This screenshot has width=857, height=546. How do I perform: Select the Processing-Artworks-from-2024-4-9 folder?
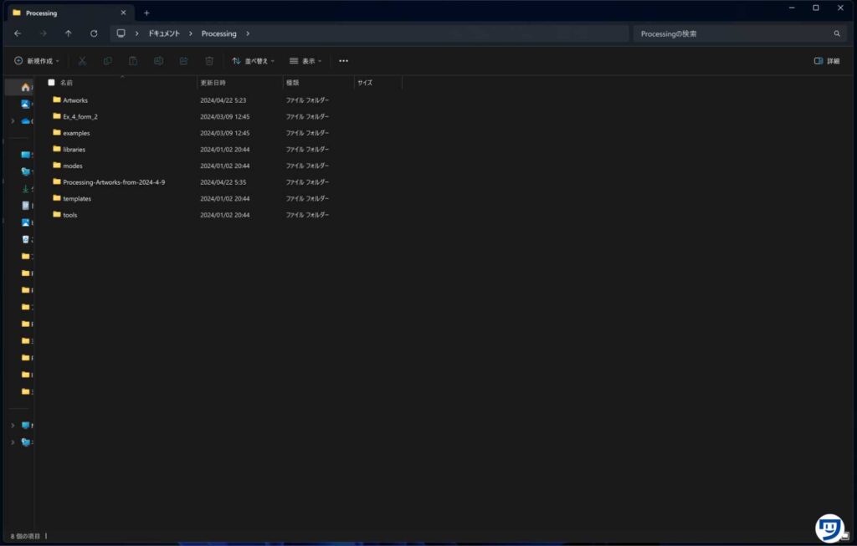pyautogui.click(x=114, y=181)
